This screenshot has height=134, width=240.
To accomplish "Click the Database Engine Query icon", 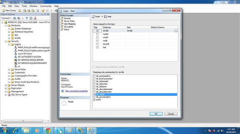I will point(20,11).
